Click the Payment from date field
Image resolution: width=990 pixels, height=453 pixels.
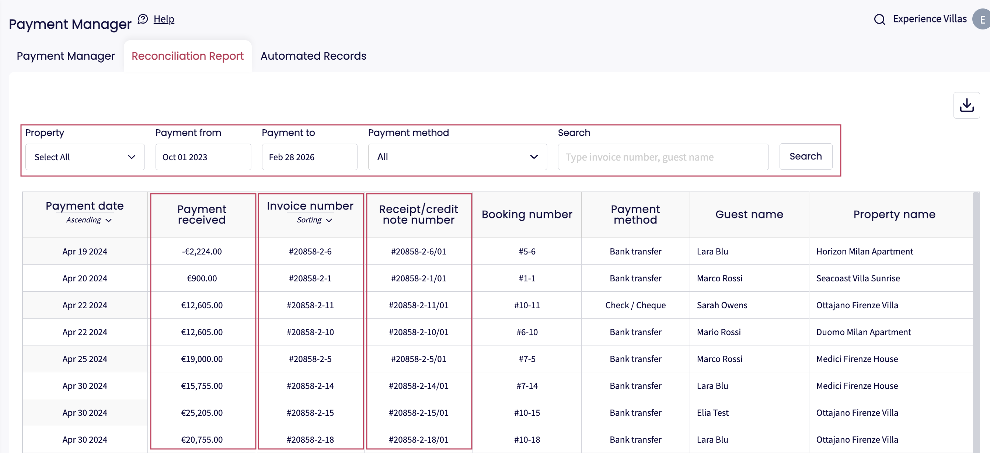click(203, 157)
